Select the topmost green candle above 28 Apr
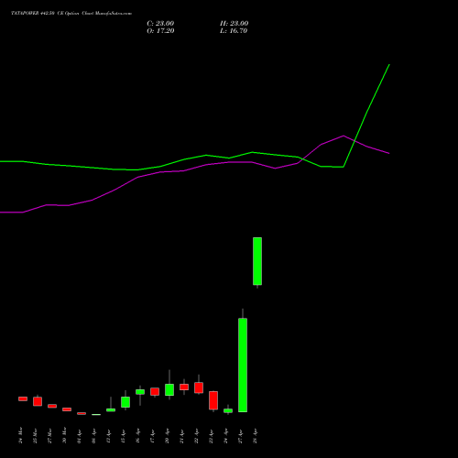 [x=257, y=261]
